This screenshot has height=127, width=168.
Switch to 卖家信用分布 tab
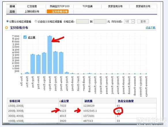point(115,6)
